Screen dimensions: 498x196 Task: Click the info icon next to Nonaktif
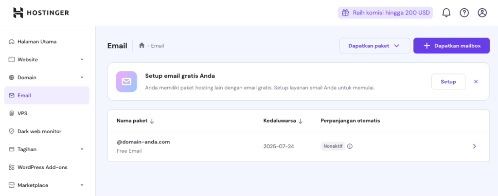(x=350, y=146)
